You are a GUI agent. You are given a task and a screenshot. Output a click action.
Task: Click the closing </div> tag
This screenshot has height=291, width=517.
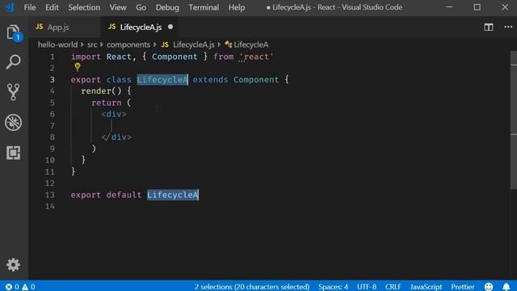pyautogui.click(x=116, y=137)
